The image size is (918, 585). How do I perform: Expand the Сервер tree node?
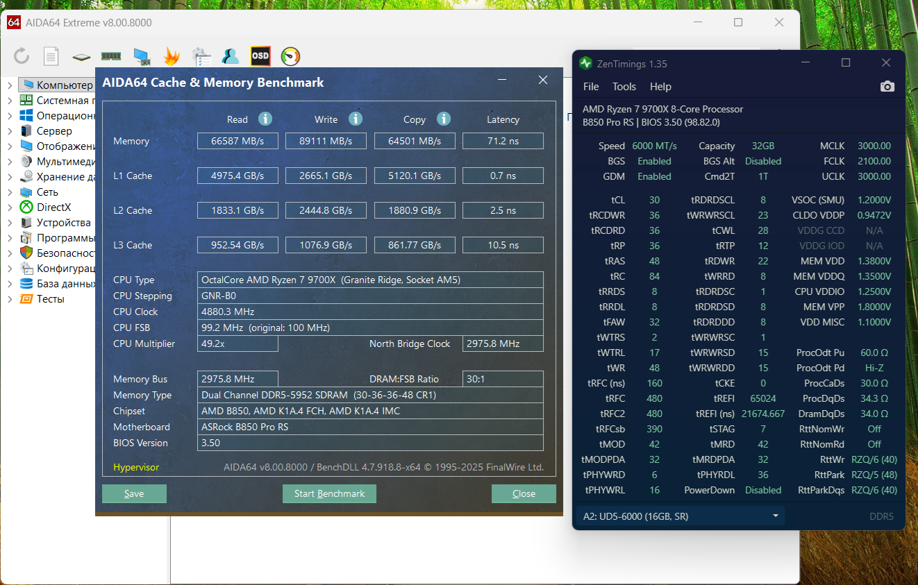[x=10, y=130]
